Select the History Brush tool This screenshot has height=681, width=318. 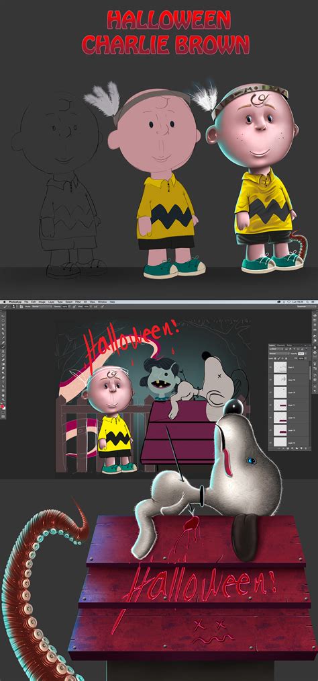3,356
